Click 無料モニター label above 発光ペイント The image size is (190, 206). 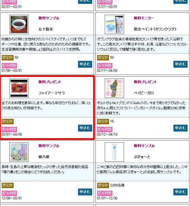[144, 18]
